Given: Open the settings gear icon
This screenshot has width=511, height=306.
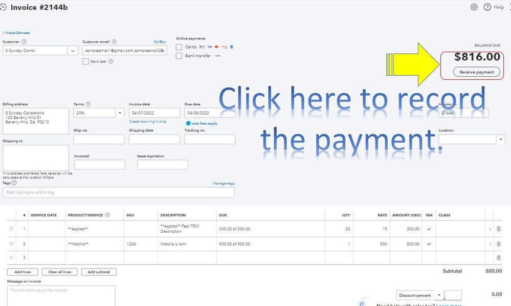Looking at the screenshot, I should tap(474, 7).
